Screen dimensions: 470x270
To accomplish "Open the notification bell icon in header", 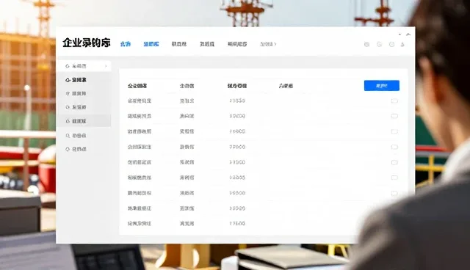I will pos(402,44).
